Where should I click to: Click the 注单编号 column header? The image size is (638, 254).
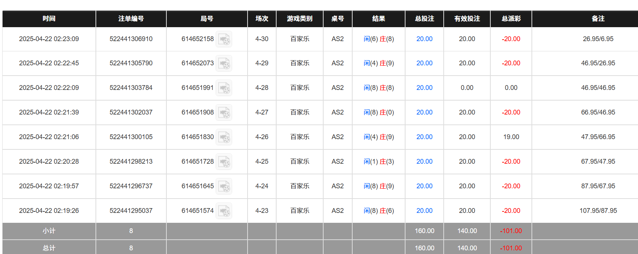click(131, 19)
